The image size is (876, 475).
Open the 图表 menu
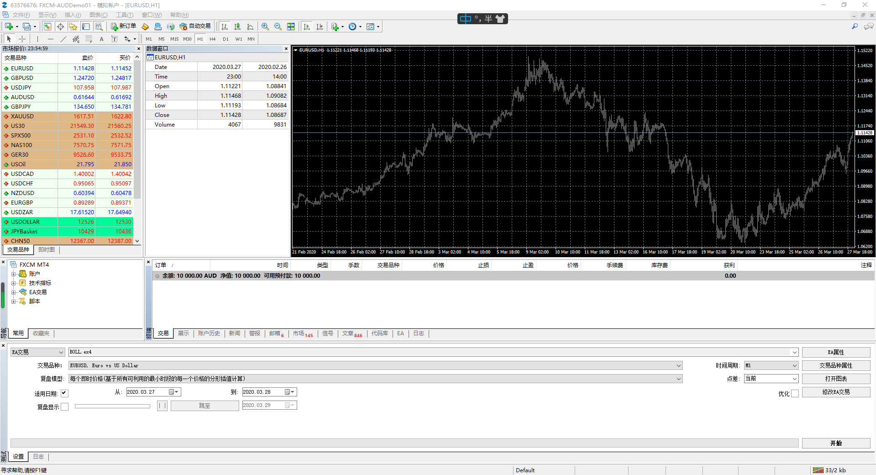(x=98, y=15)
